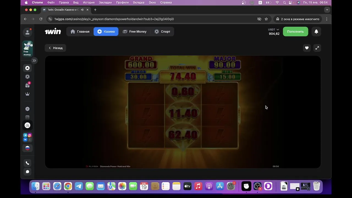352x198 pixels.
Task: Open the Apple menu
Action: pyautogui.click(x=26, y=2)
